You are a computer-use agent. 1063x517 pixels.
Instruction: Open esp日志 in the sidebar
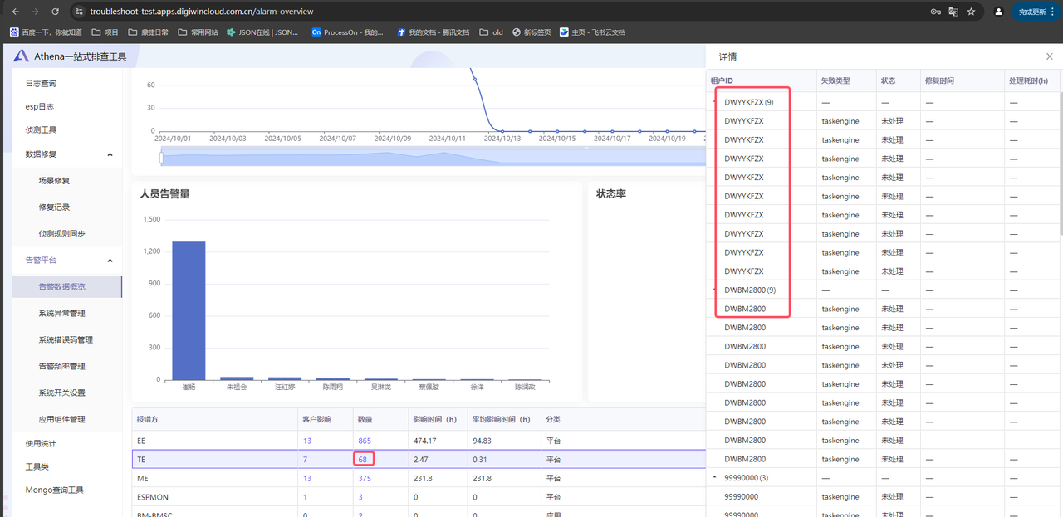(x=40, y=107)
